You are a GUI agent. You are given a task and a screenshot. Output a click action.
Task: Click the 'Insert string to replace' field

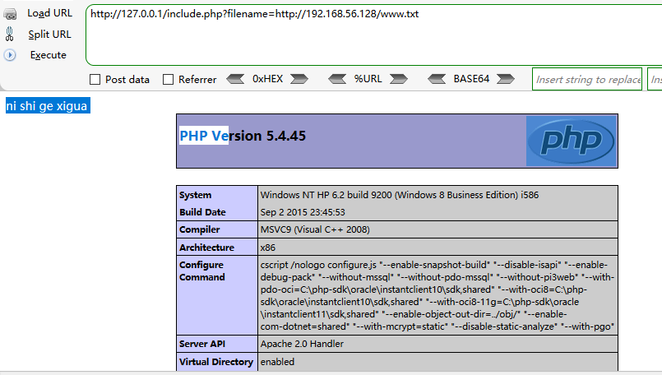click(587, 79)
